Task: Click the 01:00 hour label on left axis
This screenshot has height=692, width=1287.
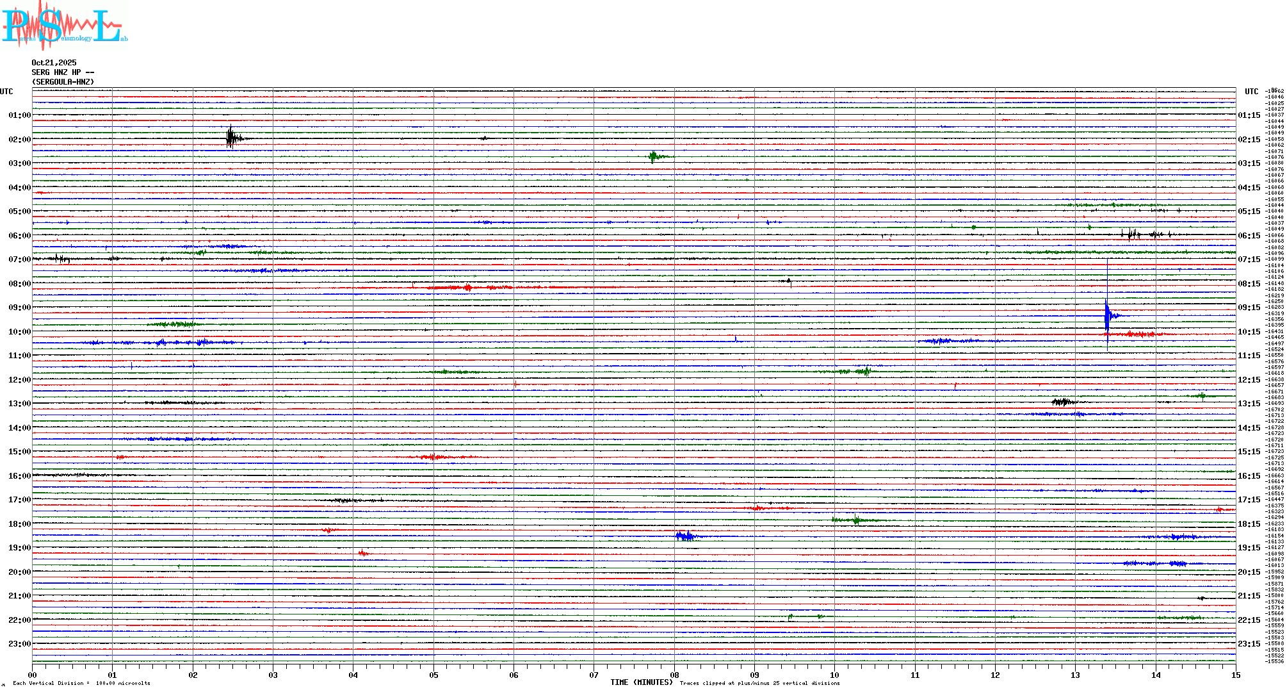Action: coord(19,115)
